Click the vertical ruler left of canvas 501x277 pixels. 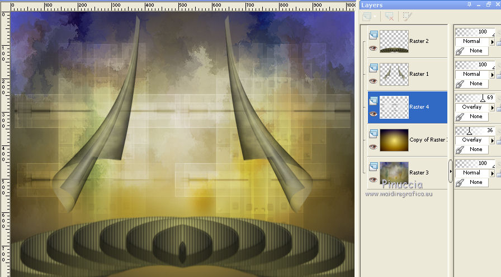tap(5, 144)
